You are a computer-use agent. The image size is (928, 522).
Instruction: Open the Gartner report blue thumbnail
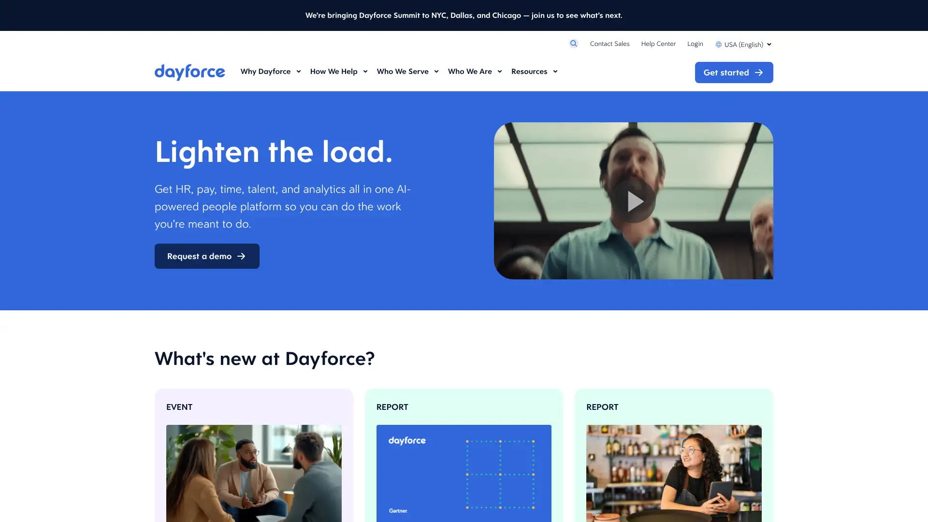464,473
